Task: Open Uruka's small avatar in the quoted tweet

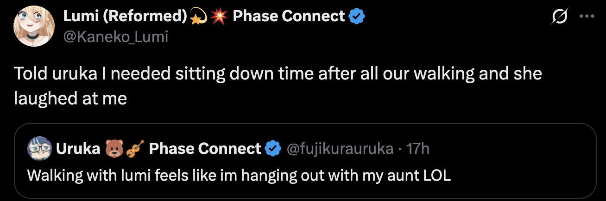Action: coord(39,148)
